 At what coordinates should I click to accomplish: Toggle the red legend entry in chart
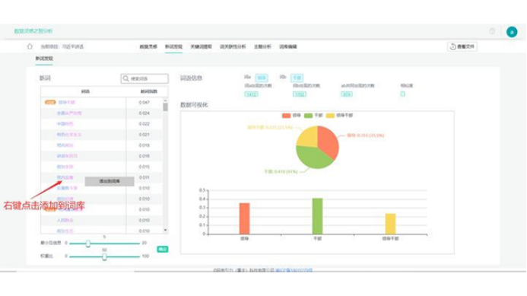(287, 116)
